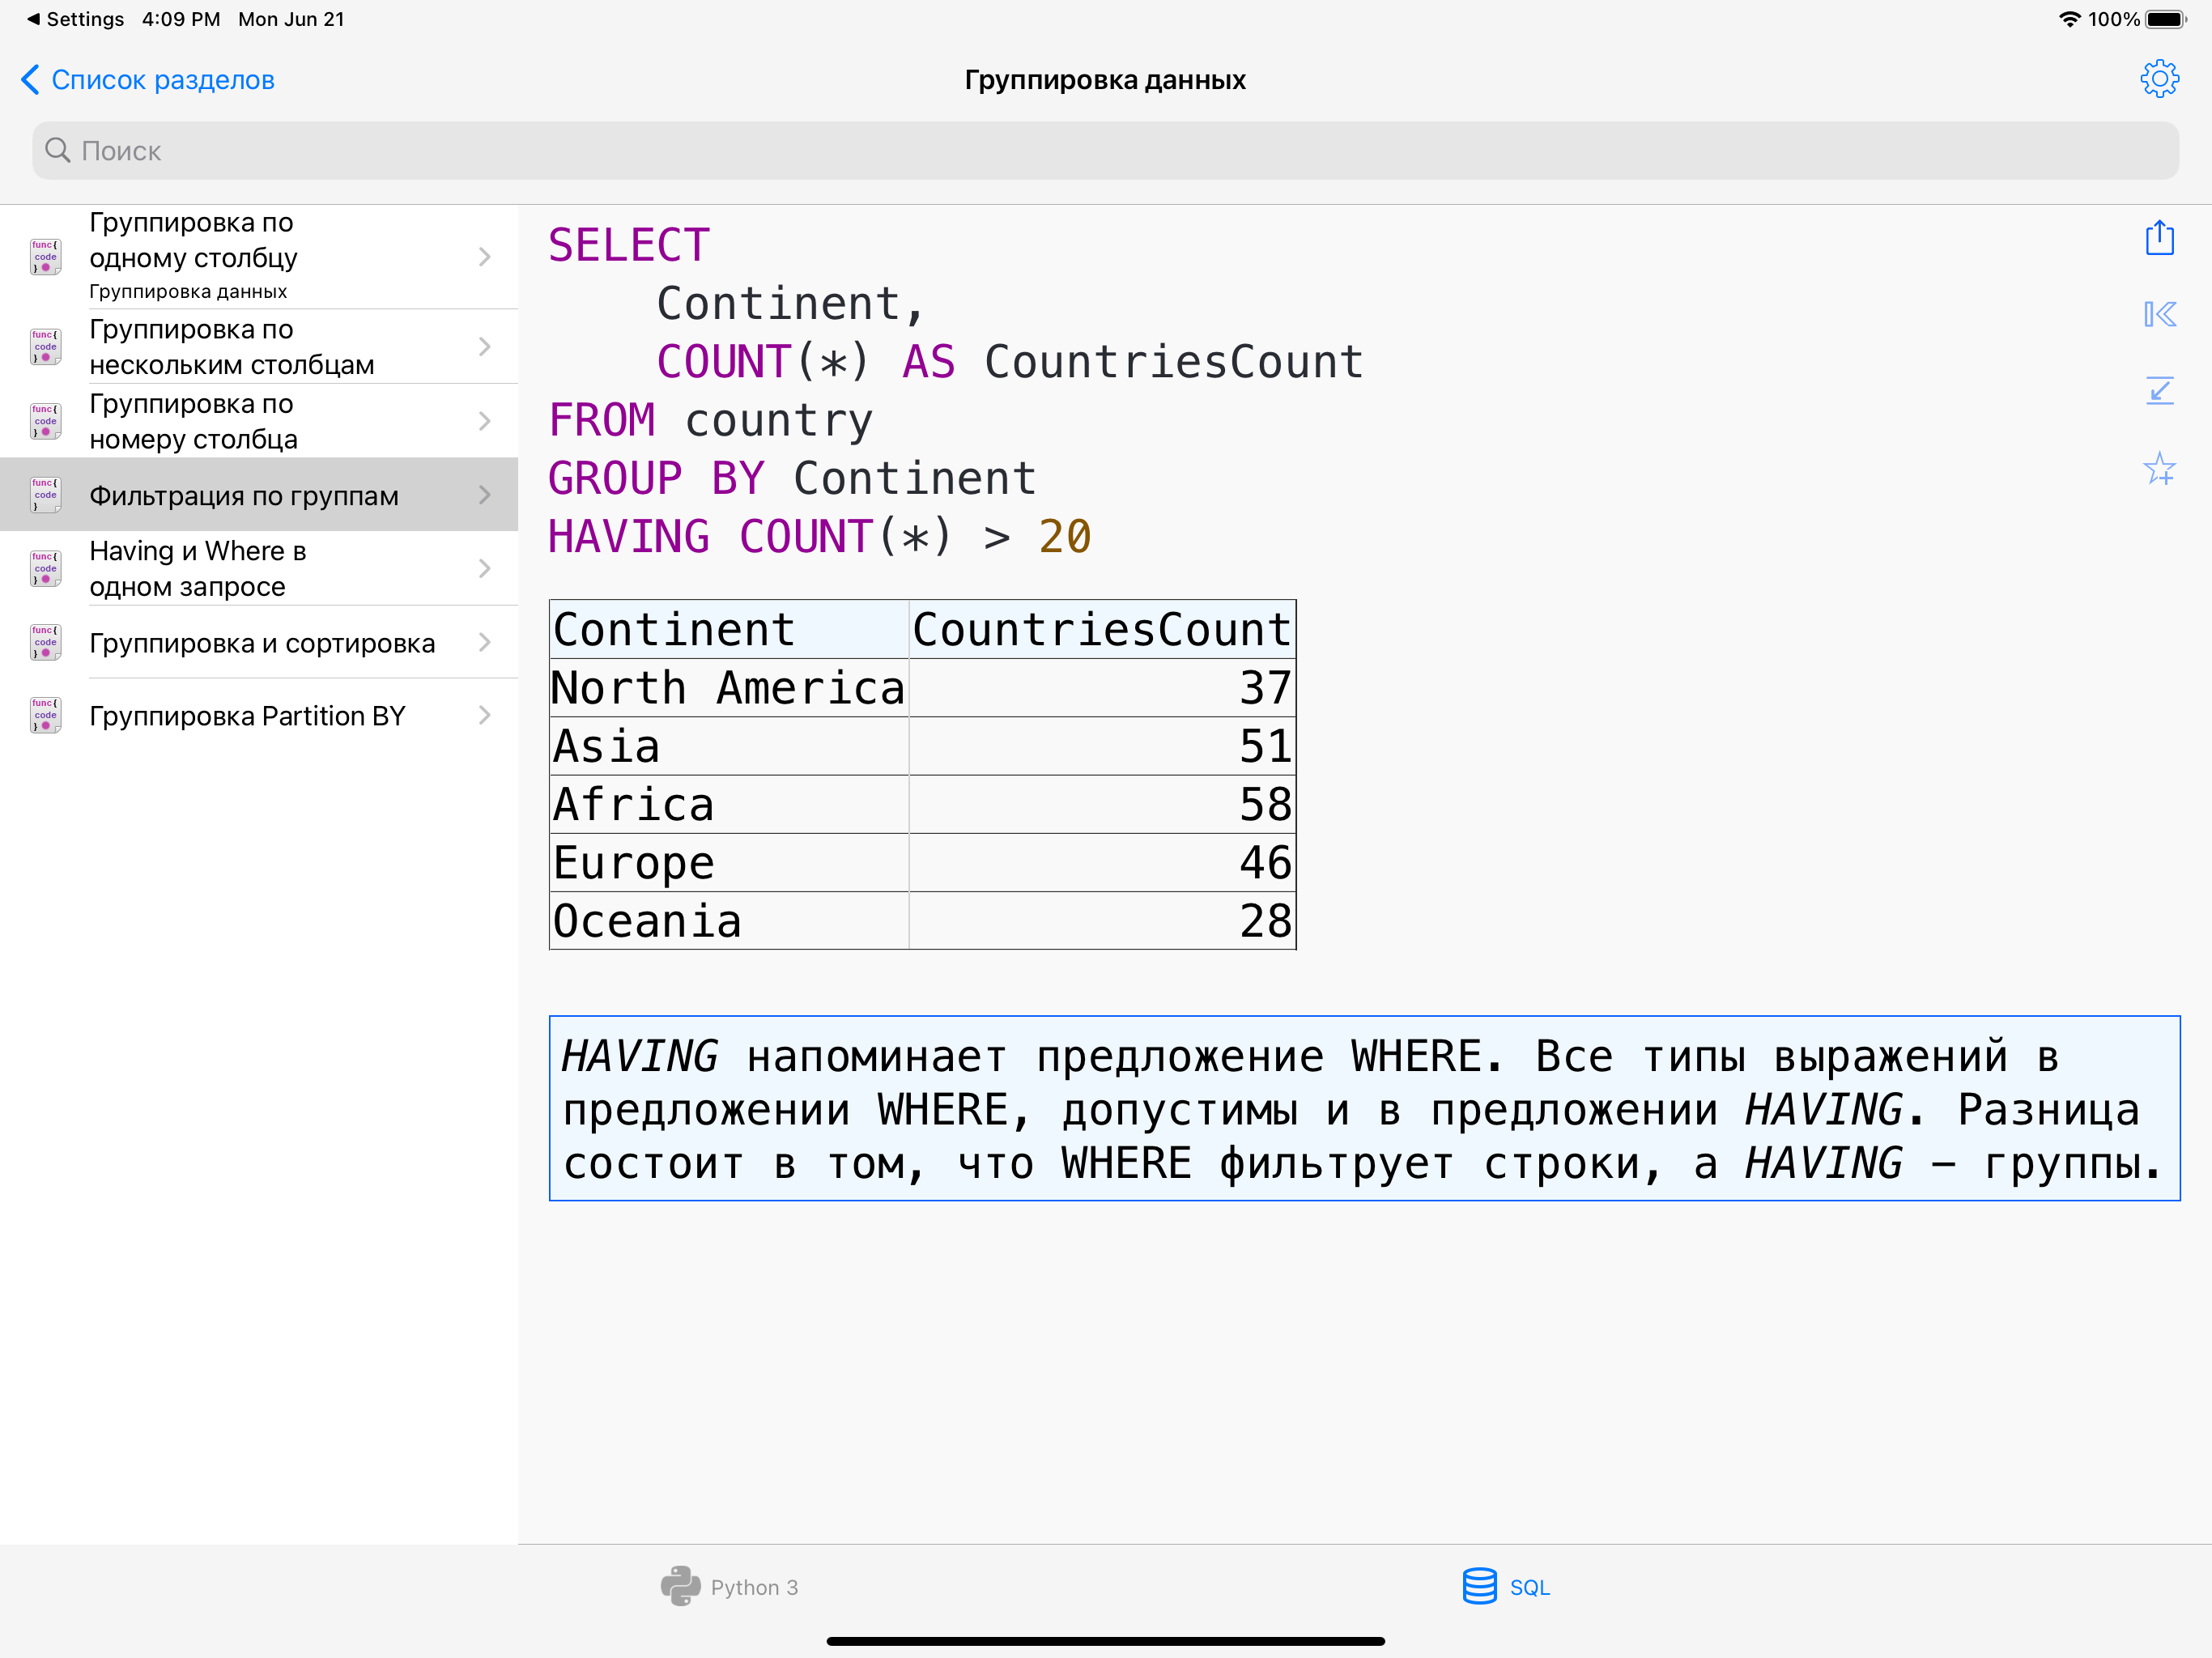The height and width of the screenshot is (1658, 2212).
Task: Expand chevron for Группировка по нескольким столбцам
Action: pos(485,346)
